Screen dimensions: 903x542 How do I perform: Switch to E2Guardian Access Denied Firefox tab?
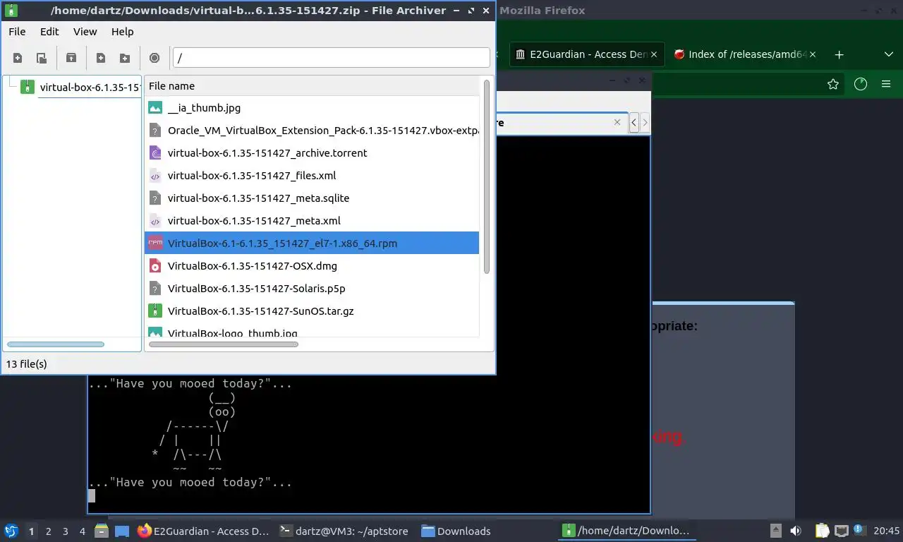click(x=587, y=54)
